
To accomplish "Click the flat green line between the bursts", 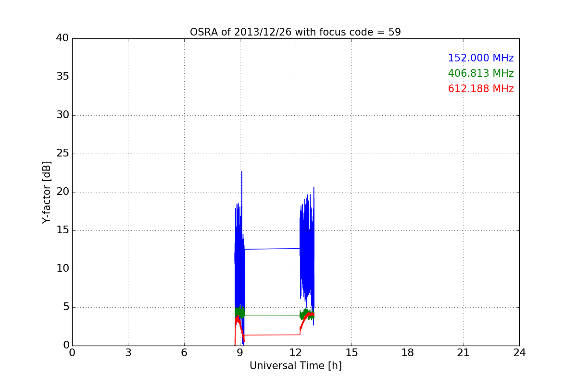I will tap(272, 315).
